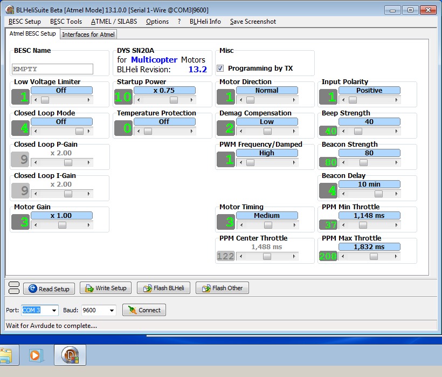Click the BESC Name input field

pyautogui.click(x=52, y=69)
